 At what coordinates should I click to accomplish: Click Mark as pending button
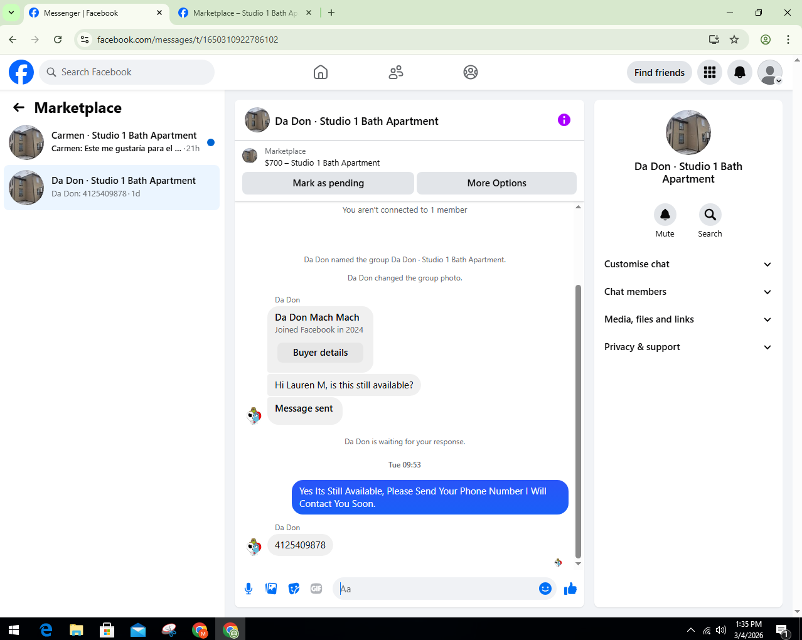328,183
